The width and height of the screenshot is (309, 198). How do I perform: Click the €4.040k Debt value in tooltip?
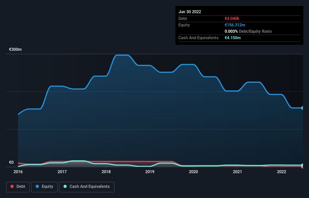tap(232, 18)
